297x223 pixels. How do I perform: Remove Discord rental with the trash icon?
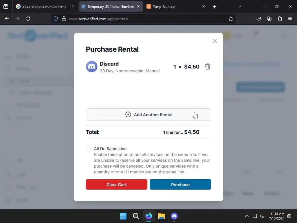(x=207, y=66)
